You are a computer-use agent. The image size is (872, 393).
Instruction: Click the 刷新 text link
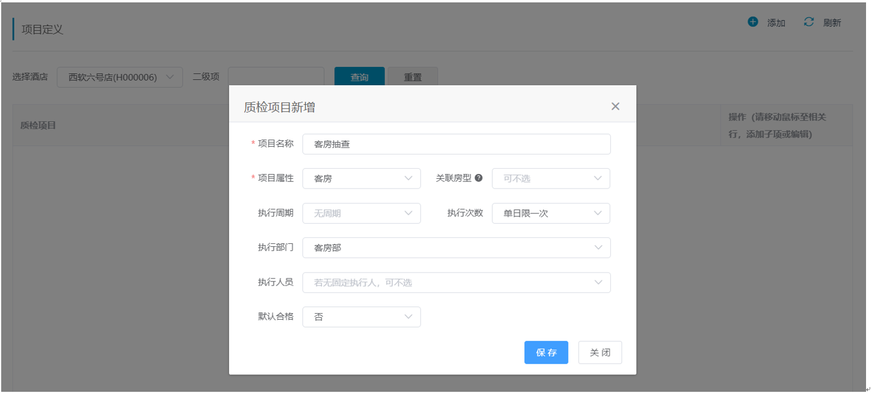point(832,23)
